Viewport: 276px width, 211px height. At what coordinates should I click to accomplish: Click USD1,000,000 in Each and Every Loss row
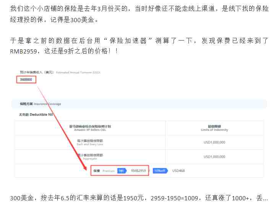214,142
